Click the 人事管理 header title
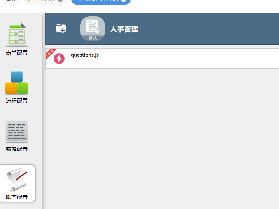This screenshot has height=209, width=279. 124,29
